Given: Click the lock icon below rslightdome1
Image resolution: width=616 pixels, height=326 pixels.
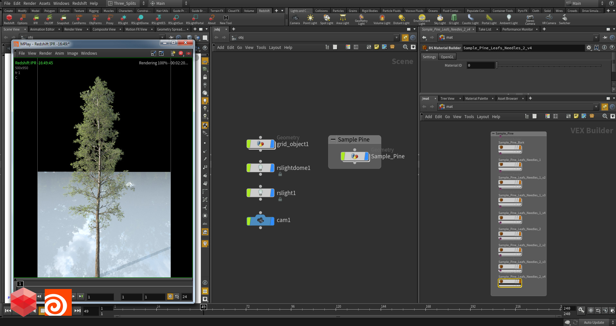Looking at the screenshot, I should pos(280,174).
